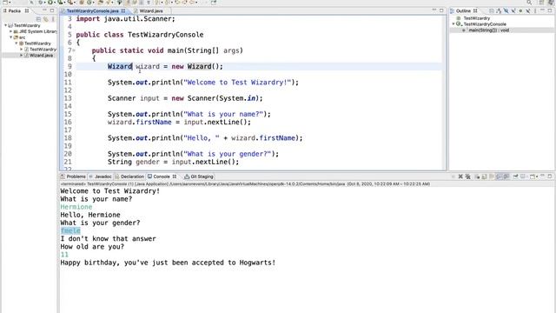Click 'wizard.firstName' on line 16
Image resolution: width=556 pixels, height=313 pixels.
click(140, 122)
